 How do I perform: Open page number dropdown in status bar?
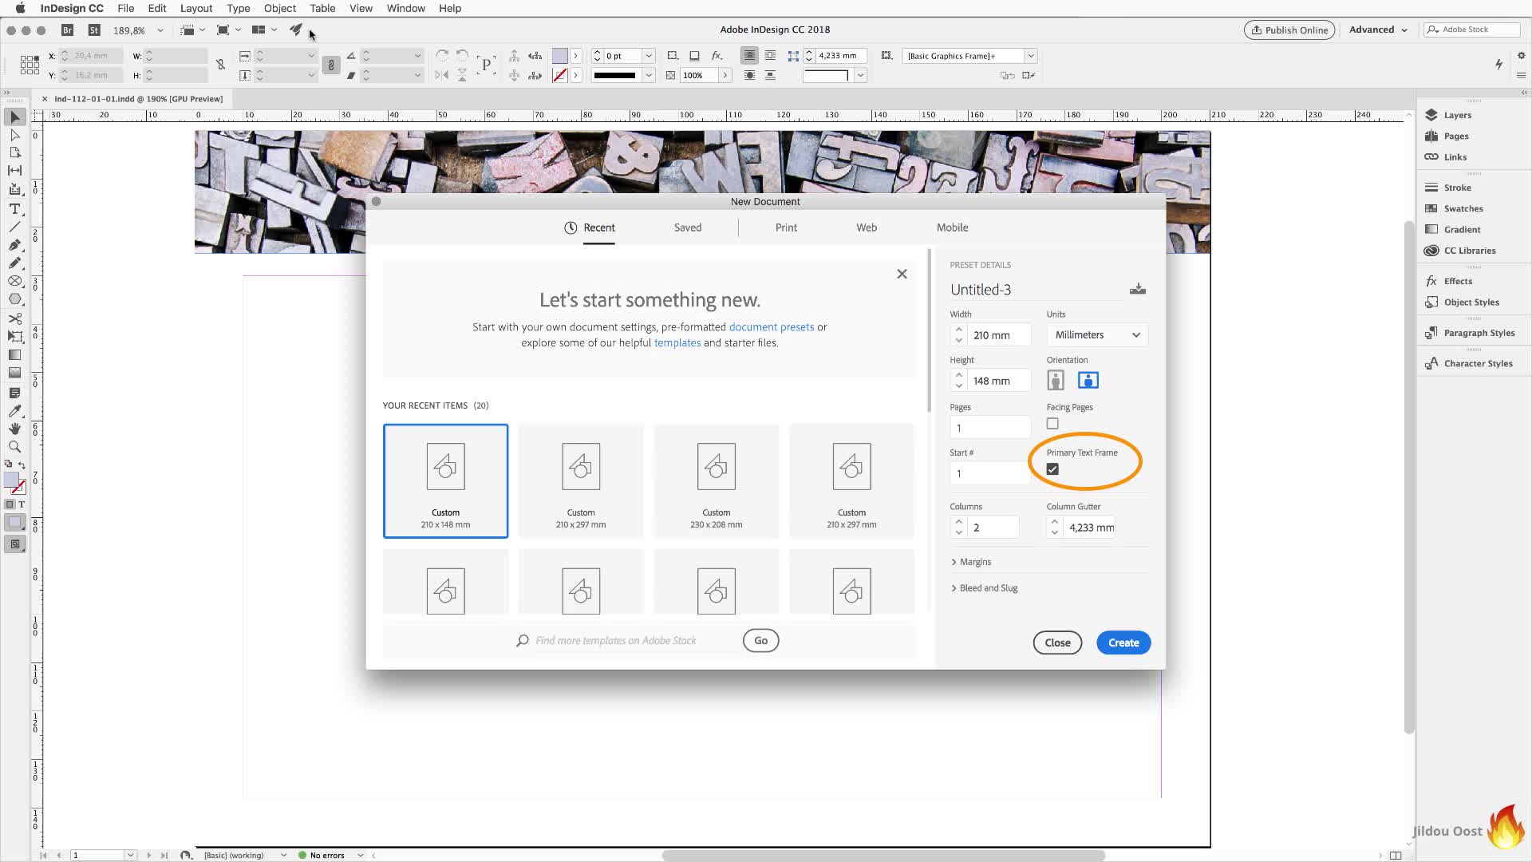130,855
